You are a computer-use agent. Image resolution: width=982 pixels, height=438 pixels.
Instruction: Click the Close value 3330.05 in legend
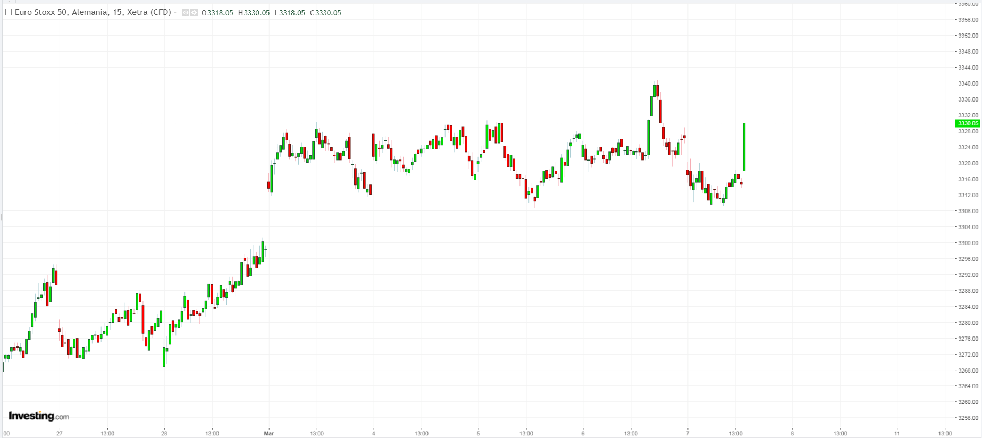click(328, 13)
